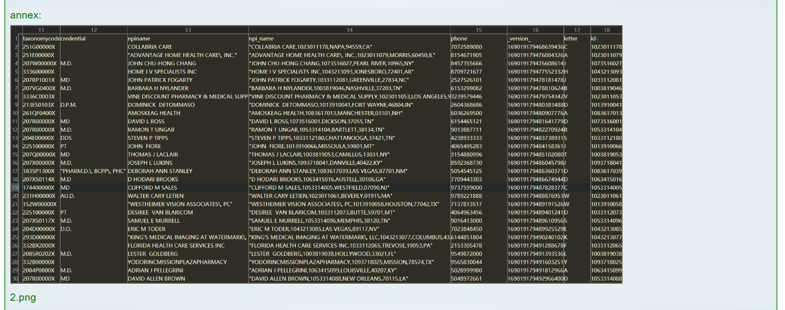Click the npiname cell 'YODORINCMISSIONPLAZAPHARMACY'
Image resolution: width=785 pixels, height=310 pixels.
[188, 262]
